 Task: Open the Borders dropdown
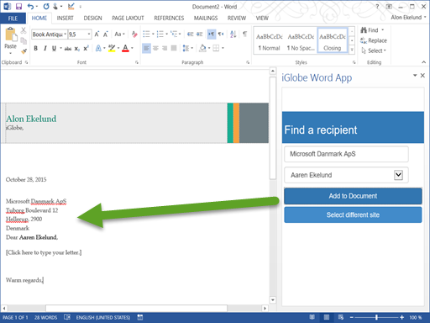point(223,48)
